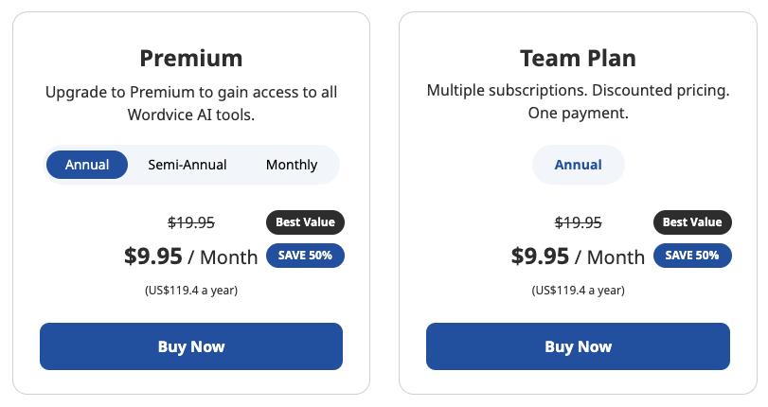Viewport: 768px width, 407px height.
Task: Select the Annual pill in Team Plan
Action: (x=578, y=165)
